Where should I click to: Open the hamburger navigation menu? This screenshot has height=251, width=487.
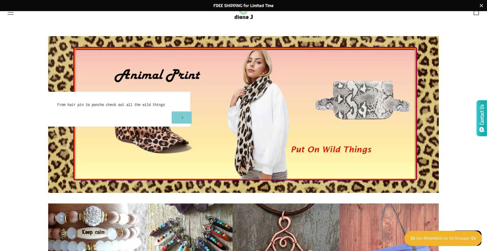click(x=11, y=13)
